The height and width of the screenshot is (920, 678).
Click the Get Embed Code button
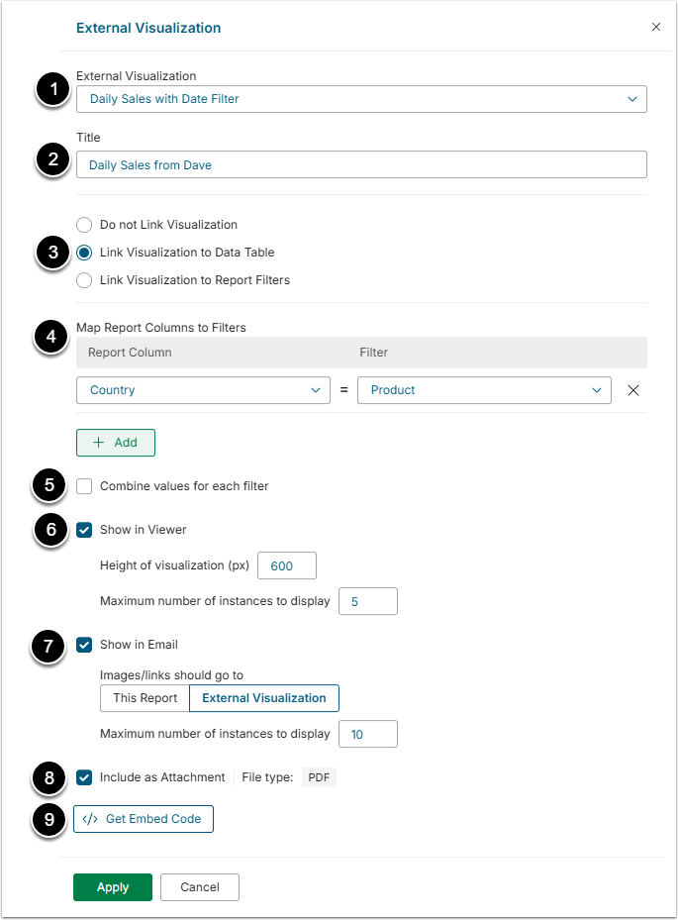point(144,819)
